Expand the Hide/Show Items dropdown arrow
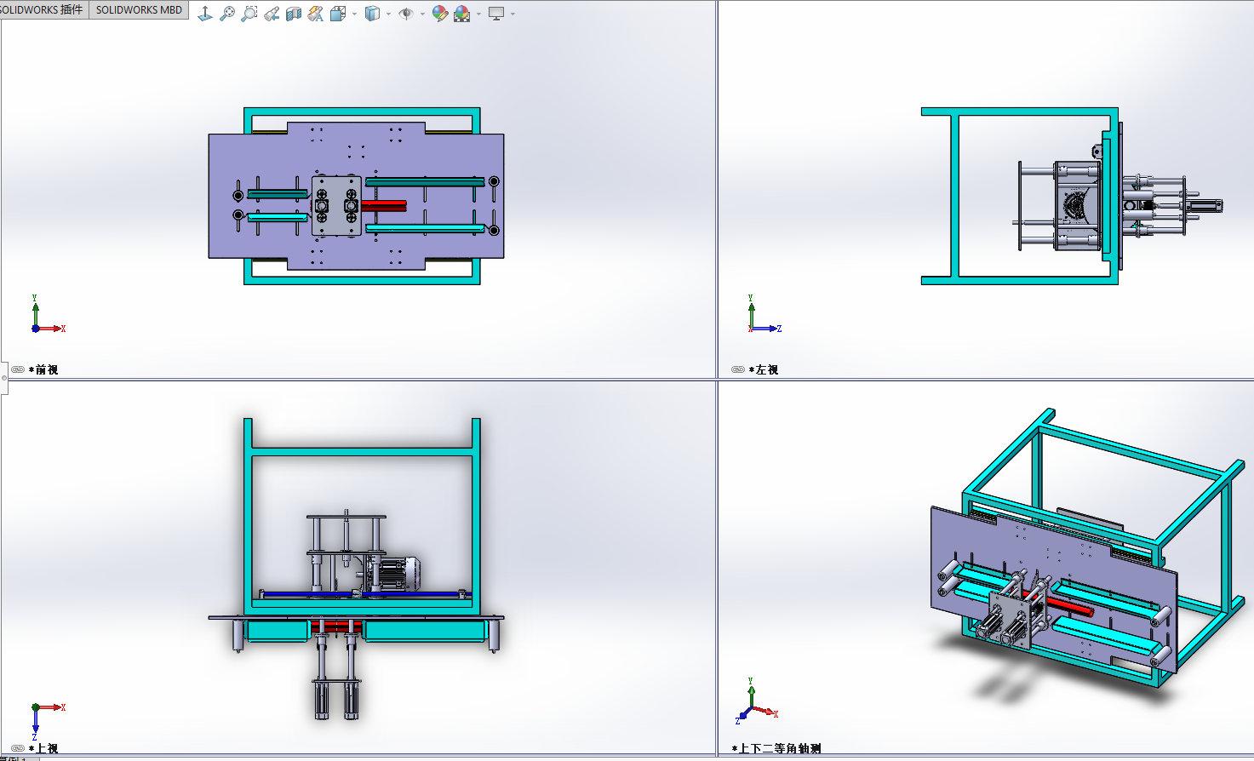 (x=422, y=14)
